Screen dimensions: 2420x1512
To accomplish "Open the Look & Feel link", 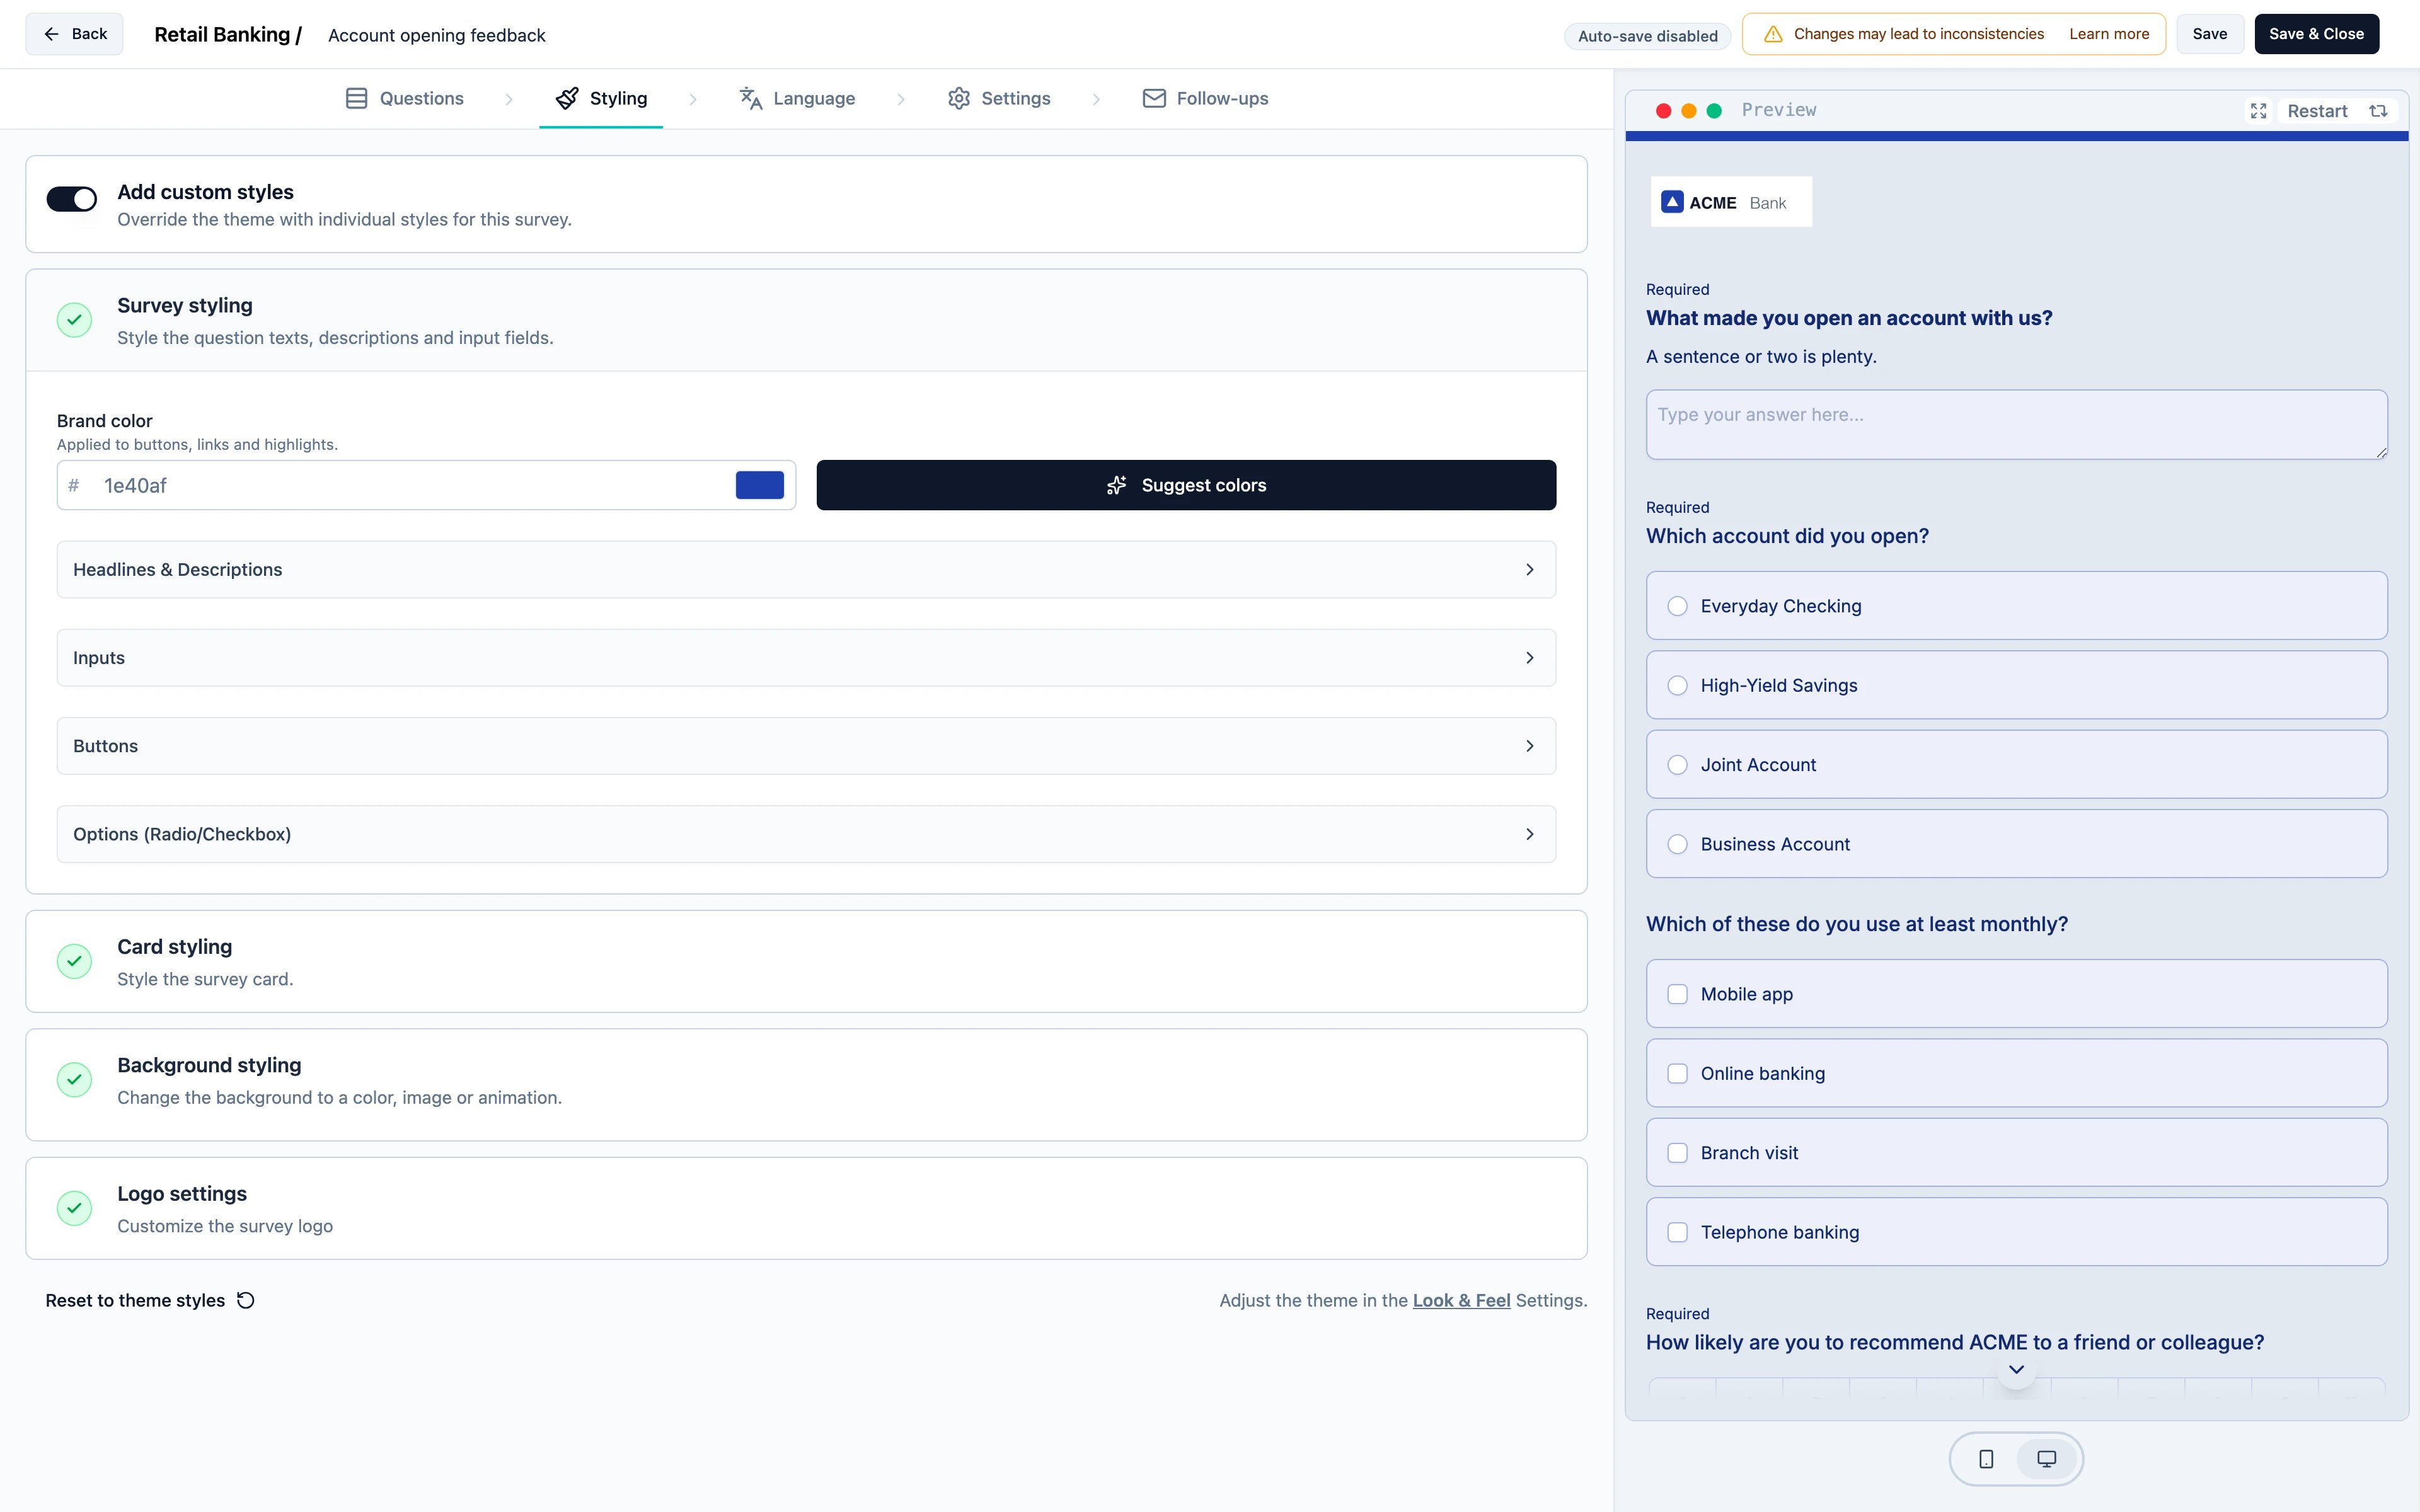I will 1461,1300.
